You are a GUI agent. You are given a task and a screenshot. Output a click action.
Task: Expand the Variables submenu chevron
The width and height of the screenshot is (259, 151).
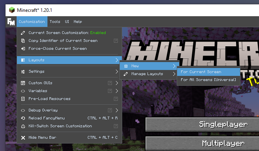pos(117,91)
